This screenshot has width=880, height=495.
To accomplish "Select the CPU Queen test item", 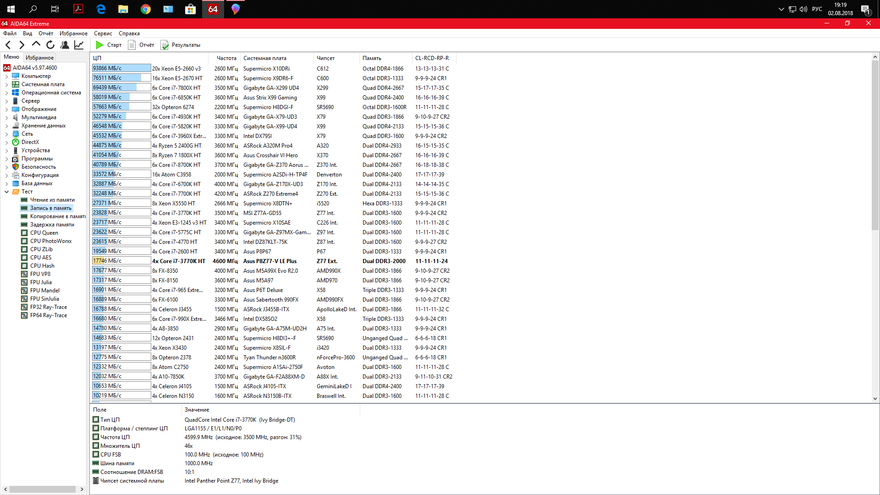I will [x=44, y=233].
